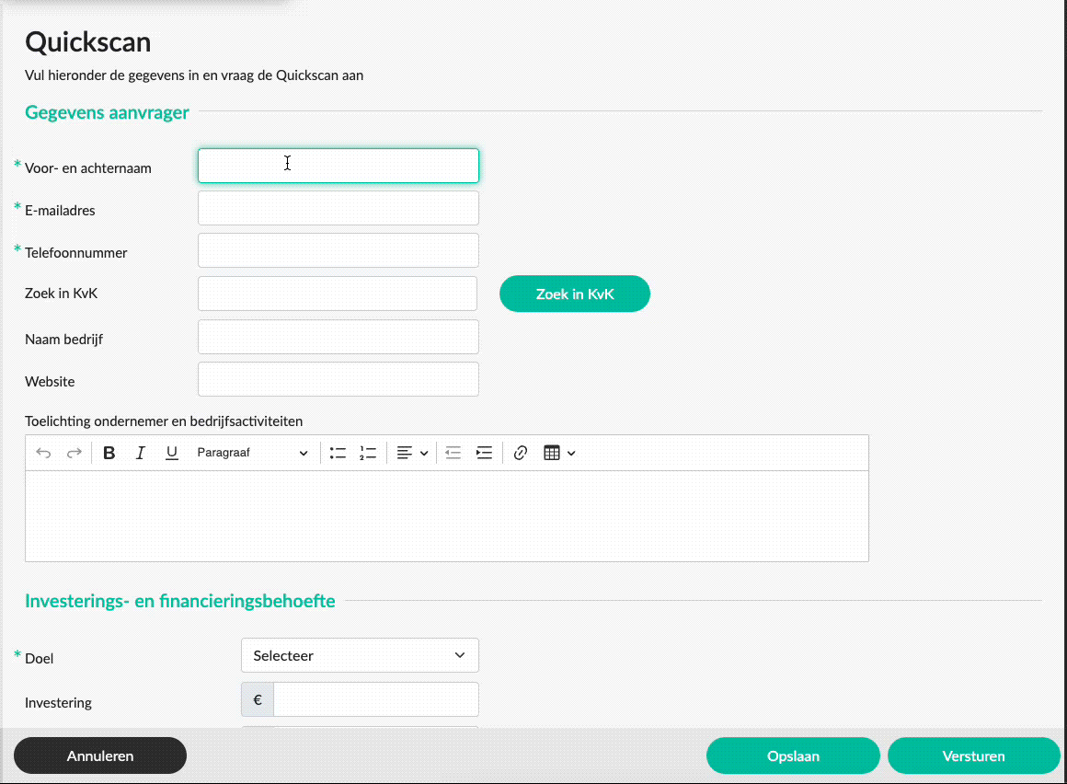Click the Zoek in KvK button
Screen dimensions: 1067x784
click(x=574, y=294)
